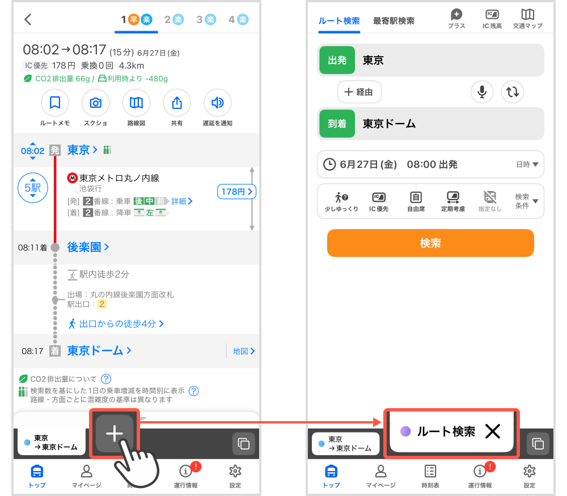
Task: Tap the 共有 share icon
Action: (177, 103)
